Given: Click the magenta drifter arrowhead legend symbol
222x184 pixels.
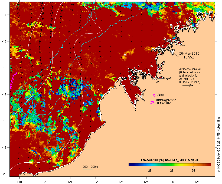Looking at the screenshot, I should pos(152,102).
